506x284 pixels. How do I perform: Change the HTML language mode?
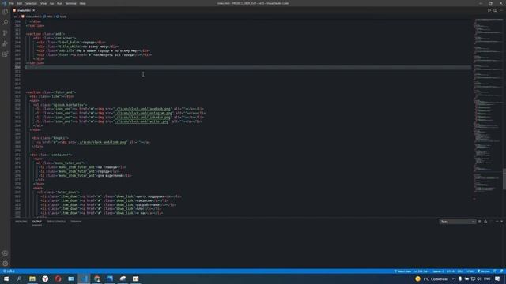(470, 271)
